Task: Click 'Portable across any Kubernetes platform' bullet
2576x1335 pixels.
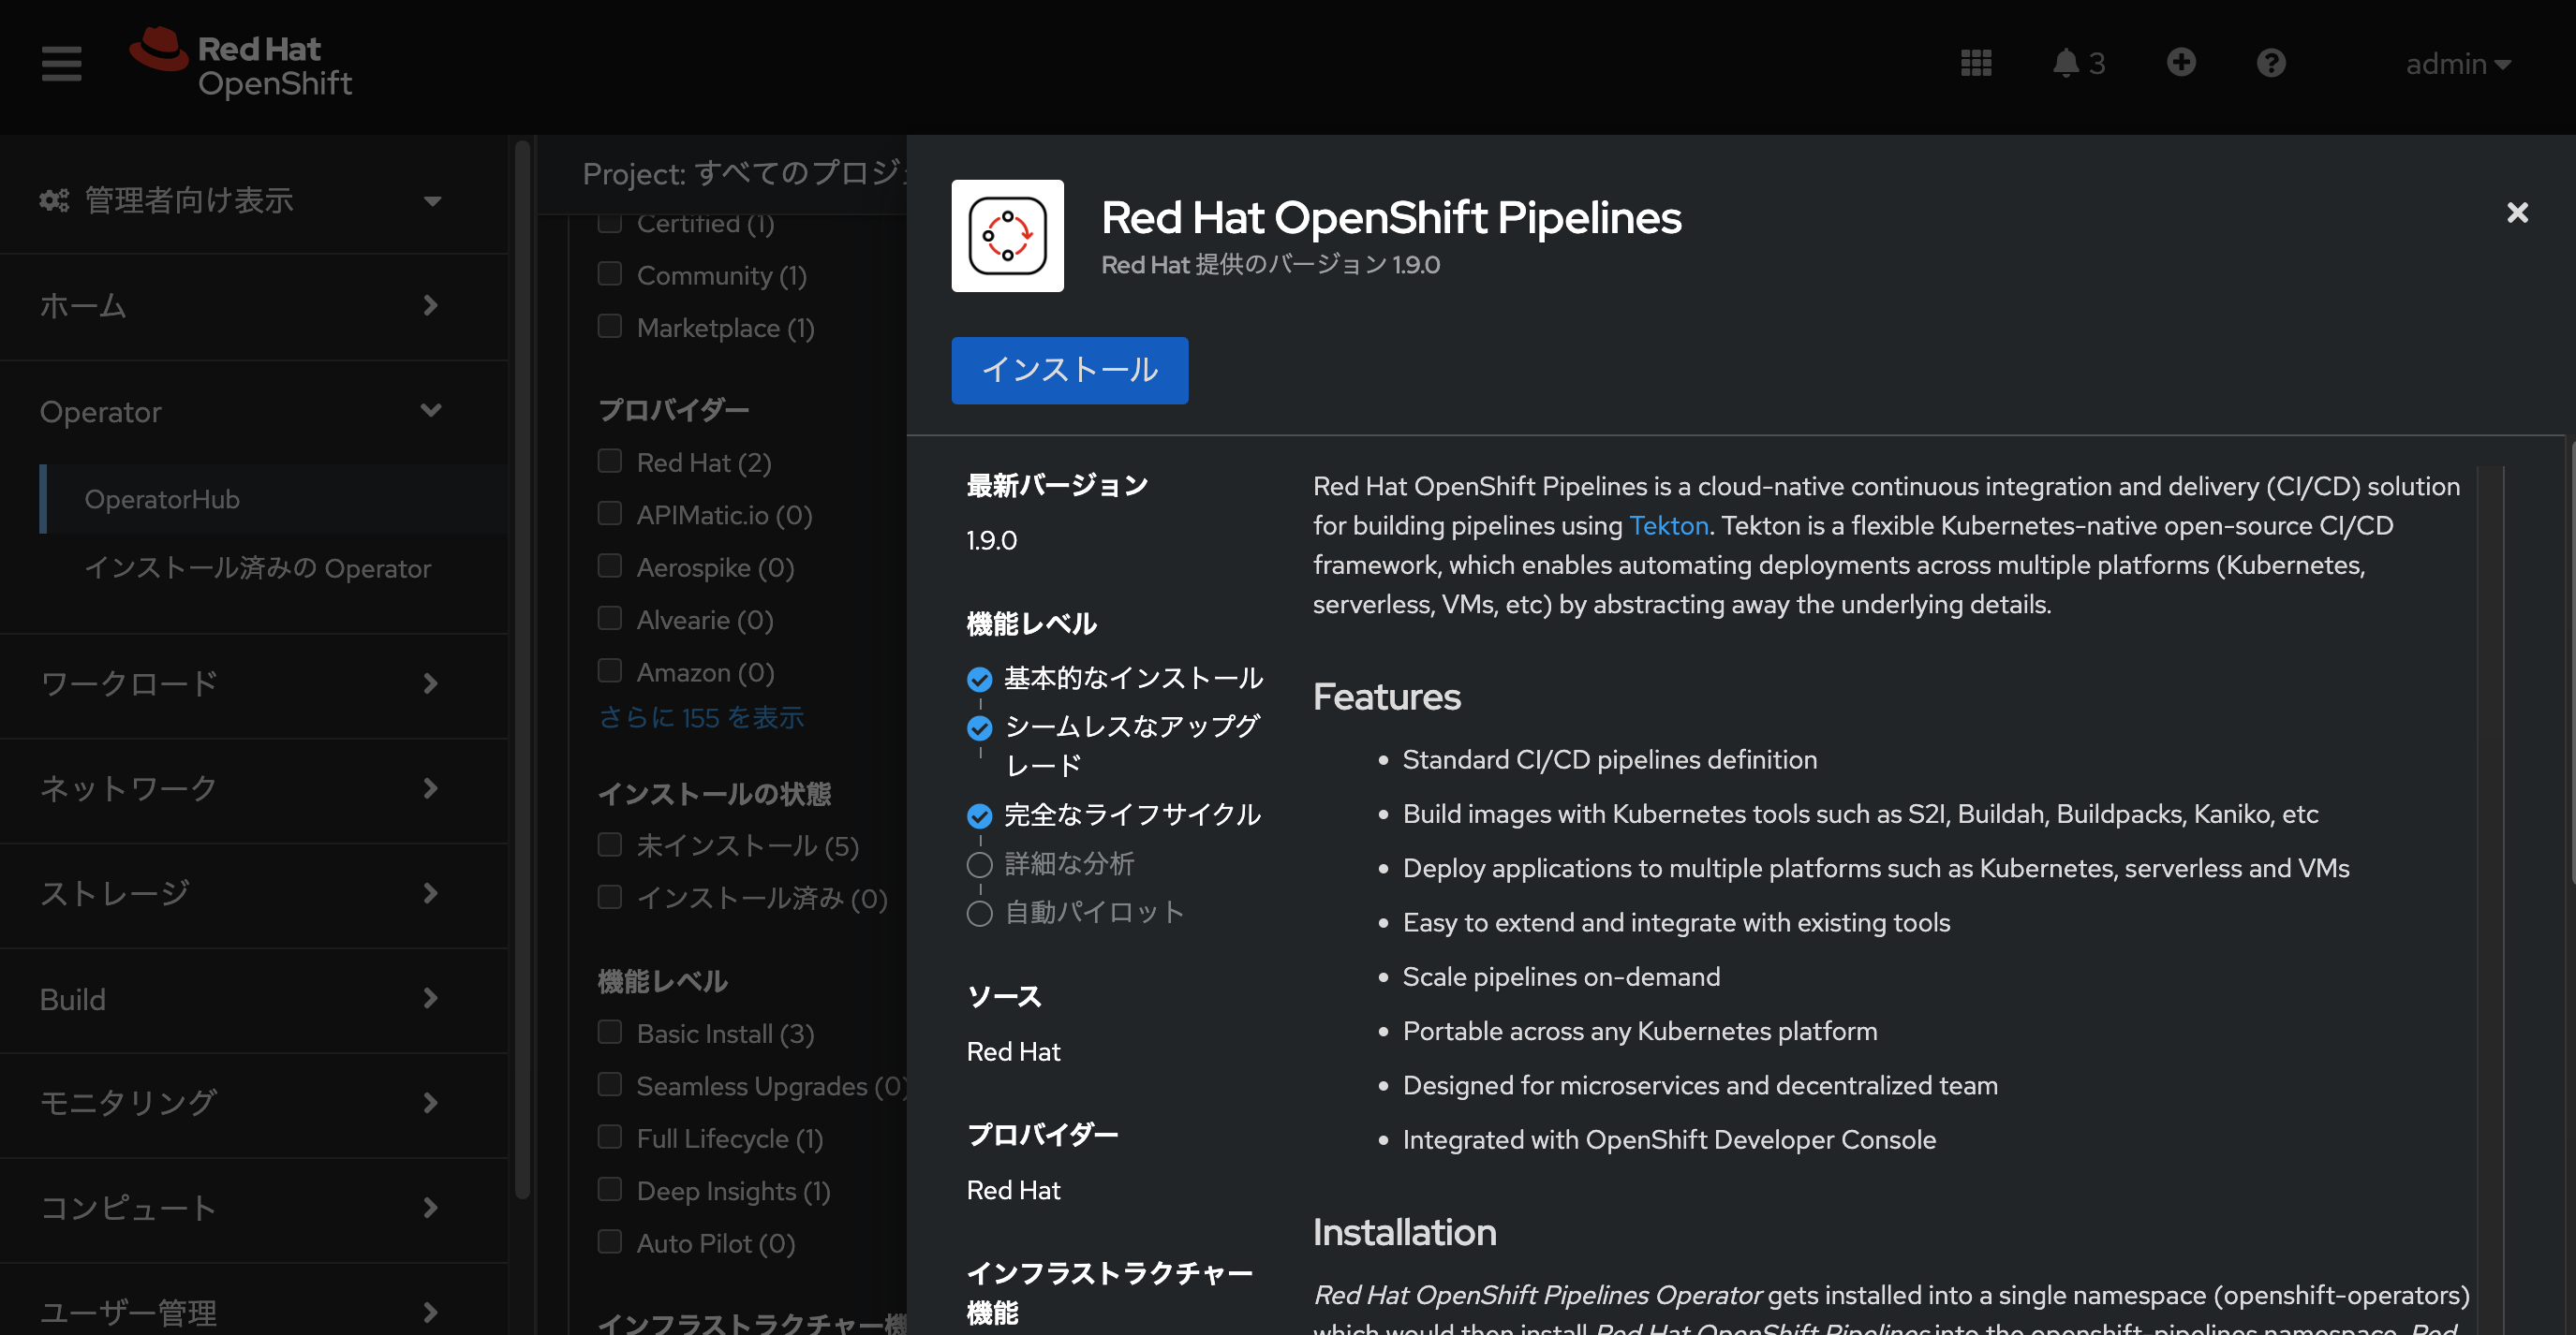Action: click(x=1639, y=1032)
